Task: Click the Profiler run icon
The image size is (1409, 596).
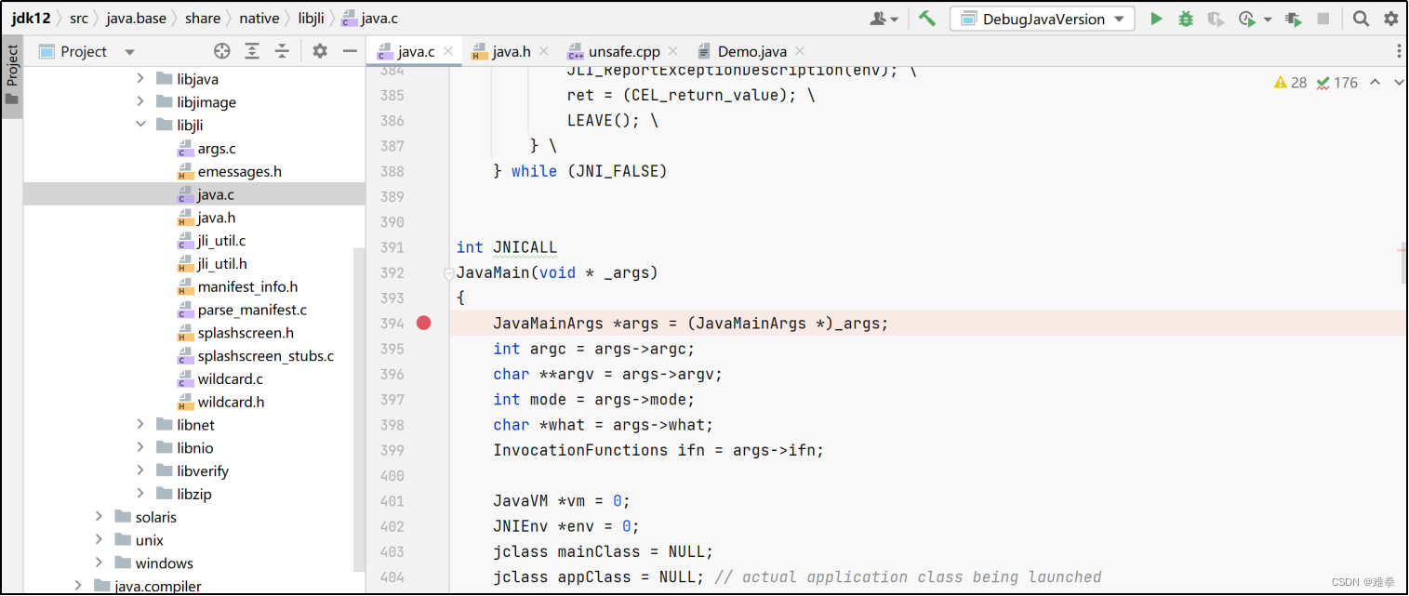Action: click(x=1246, y=19)
